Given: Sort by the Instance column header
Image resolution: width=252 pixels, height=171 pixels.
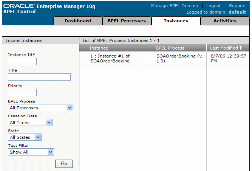Looking at the screenshot, I should coord(99,48).
